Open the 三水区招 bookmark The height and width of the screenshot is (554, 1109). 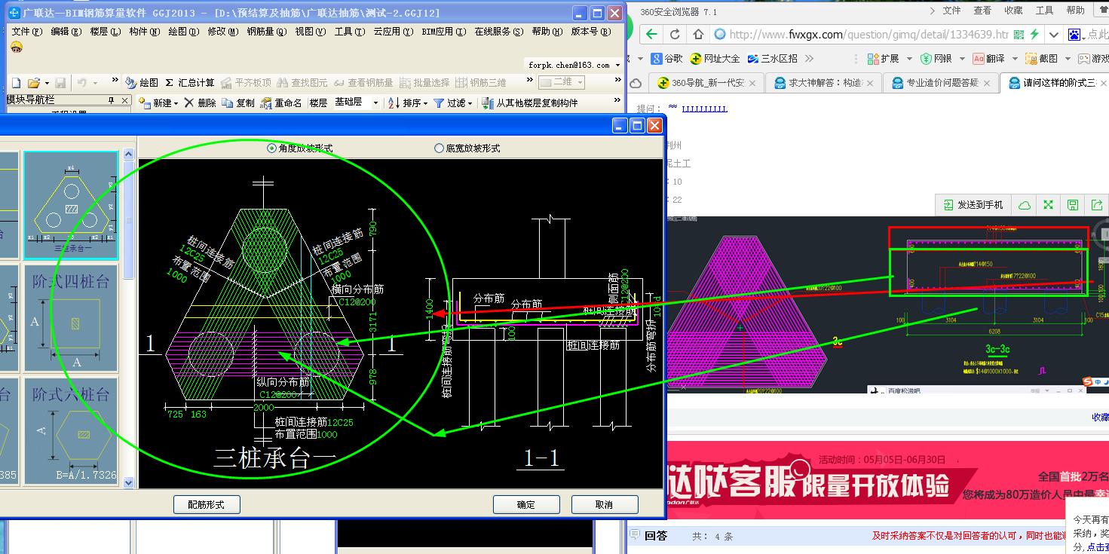coord(772,58)
